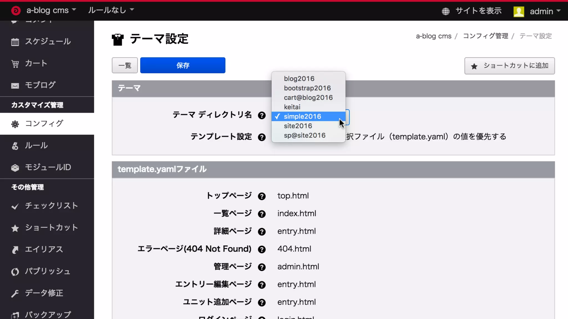Choose bootstrap2016 theme option
The width and height of the screenshot is (568, 319).
pyautogui.click(x=307, y=88)
